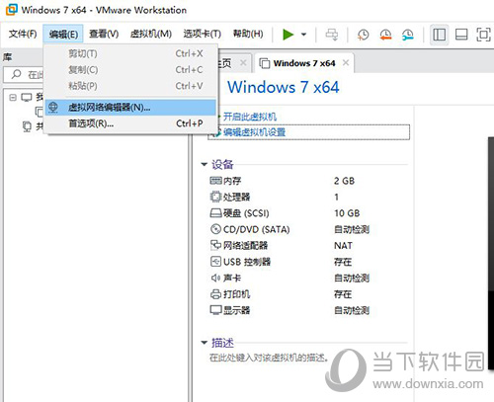494x402 pixels.
Task: Enter full screen mode icon
Action: (483, 35)
